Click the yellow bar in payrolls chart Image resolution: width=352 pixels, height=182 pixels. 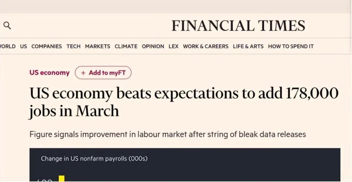pos(62,178)
